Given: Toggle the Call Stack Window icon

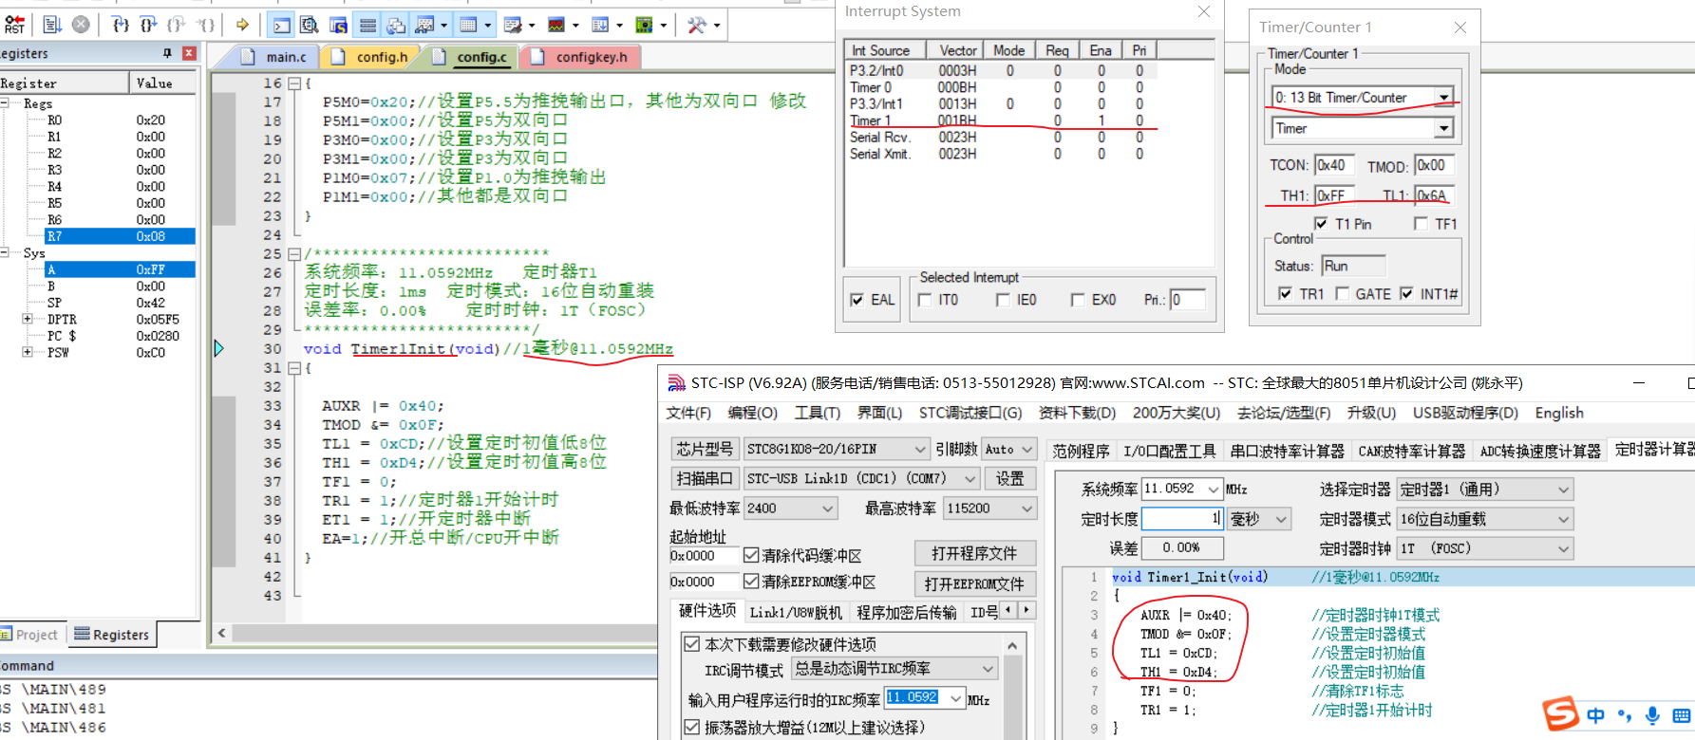Looking at the screenshot, I should [396, 25].
